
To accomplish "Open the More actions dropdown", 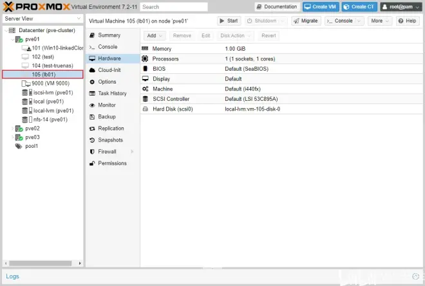I will pos(380,21).
